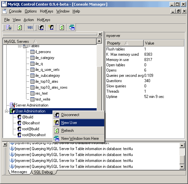The height and width of the screenshot is (184, 188).
Task: Click the root@build user icon
Action: [19, 129]
